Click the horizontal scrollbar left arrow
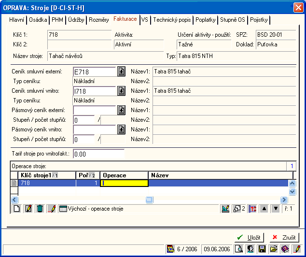This screenshot has height=257, width=306. (x=14, y=200)
